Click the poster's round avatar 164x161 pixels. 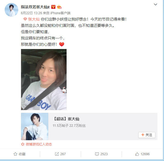[11, 10]
